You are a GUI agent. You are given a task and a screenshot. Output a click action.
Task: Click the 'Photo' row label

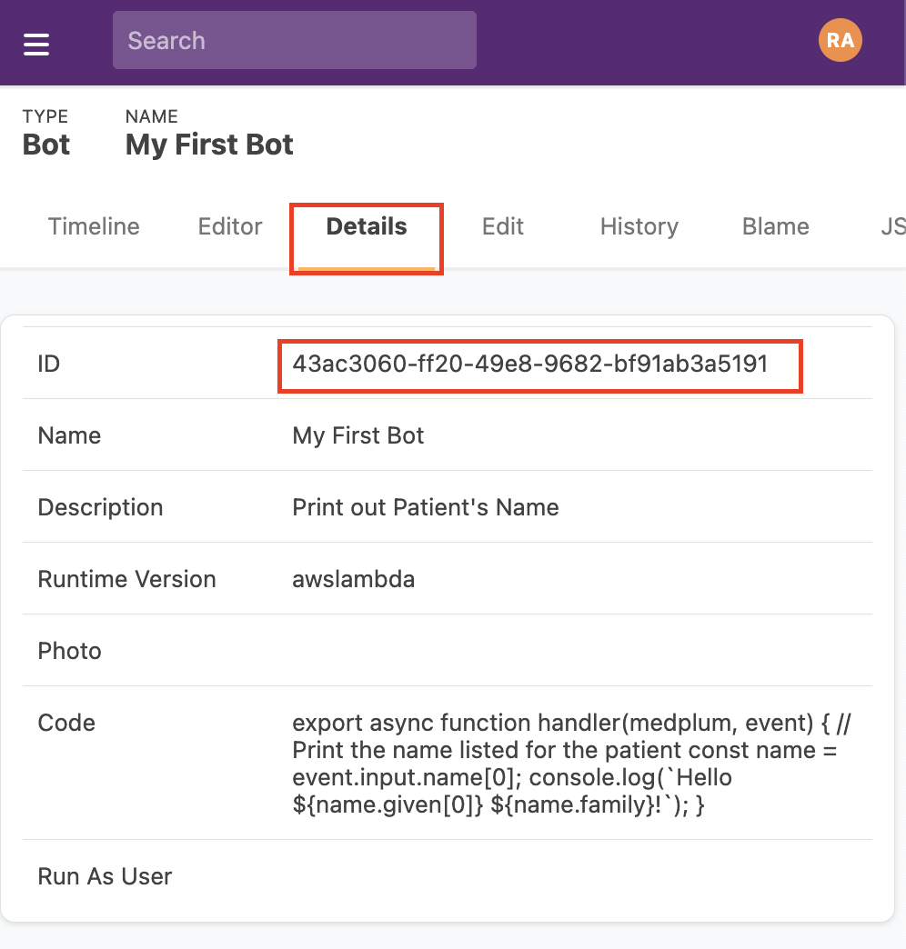pyautogui.click(x=69, y=651)
